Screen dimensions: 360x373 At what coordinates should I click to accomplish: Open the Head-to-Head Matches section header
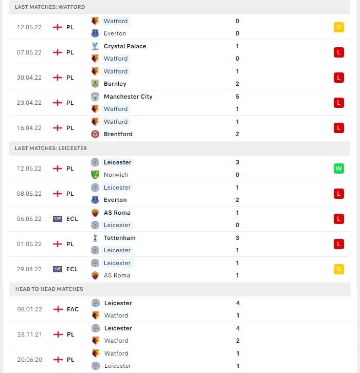tap(180, 289)
